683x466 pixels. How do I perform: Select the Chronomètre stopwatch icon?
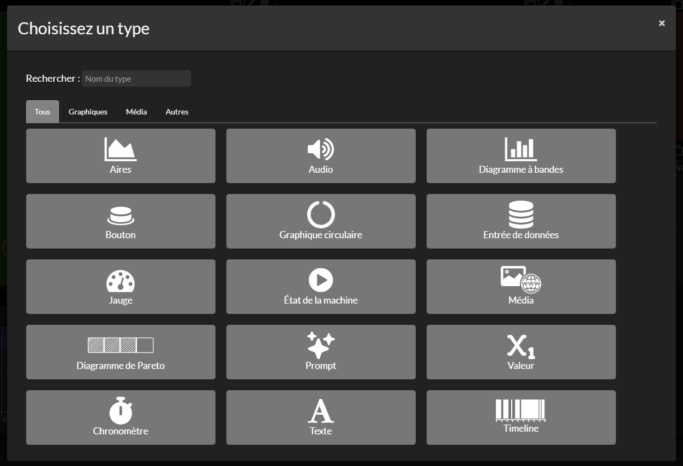click(x=121, y=410)
